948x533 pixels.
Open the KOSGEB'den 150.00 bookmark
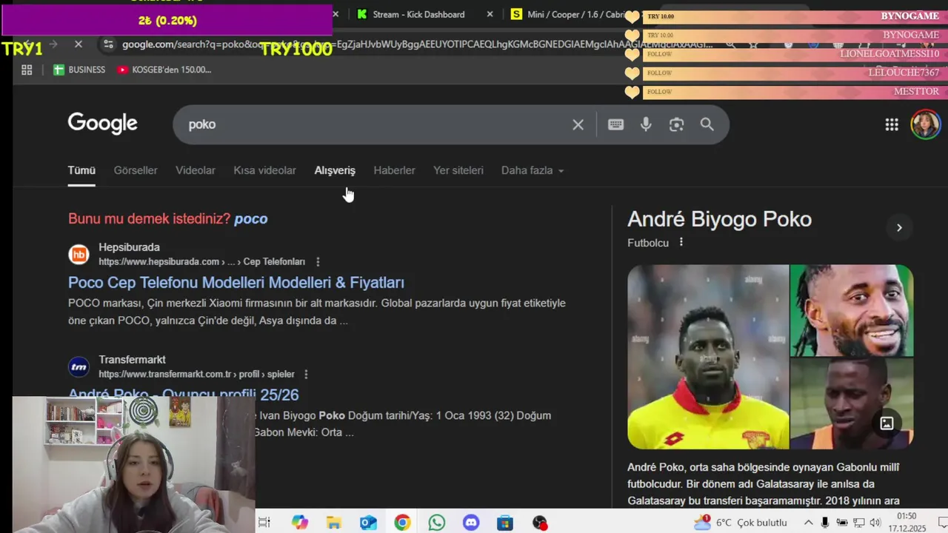tap(164, 70)
